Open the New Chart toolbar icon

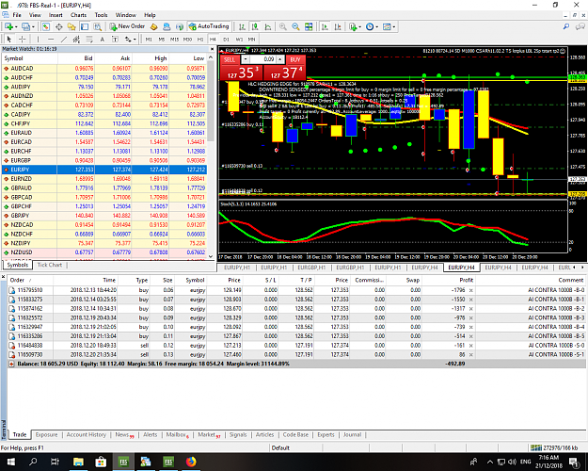coord(8,26)
